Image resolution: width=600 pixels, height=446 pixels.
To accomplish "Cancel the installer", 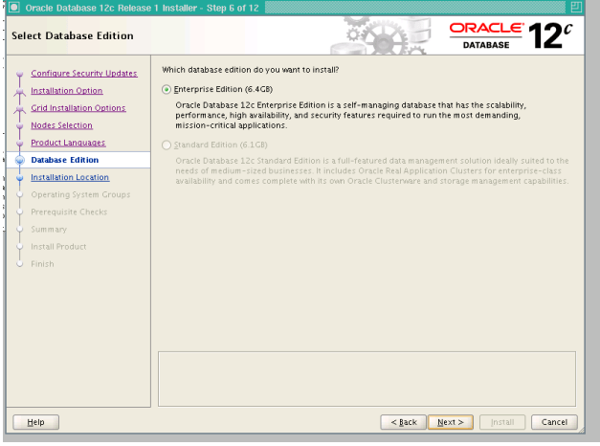I will tap(554, 422).
